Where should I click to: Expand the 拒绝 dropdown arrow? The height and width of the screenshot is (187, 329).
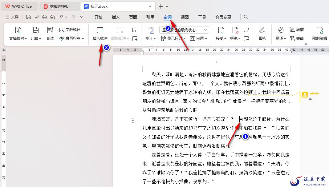click(x=239, y=38)
